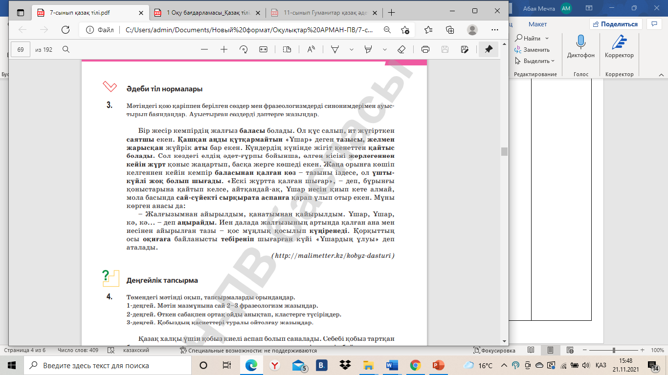Screen dimensions: 668x375
Task: Switch Word to Web Layout view
Action: (569, 351)
